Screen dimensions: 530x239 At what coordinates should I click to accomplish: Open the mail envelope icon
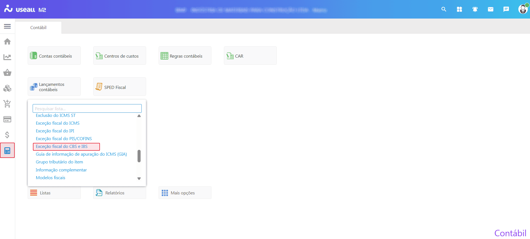pos(490,9)
